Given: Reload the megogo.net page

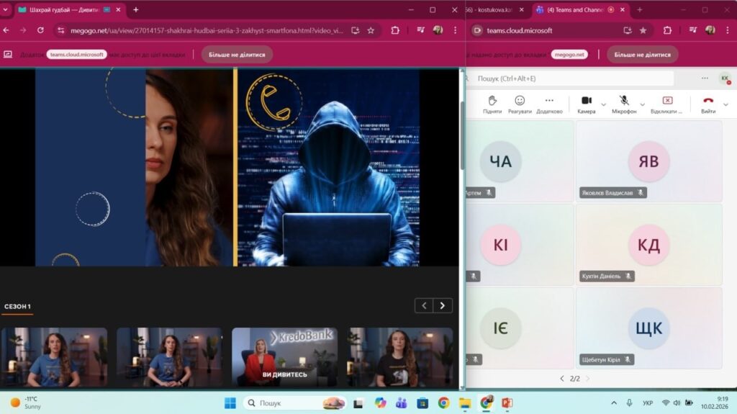Looking at the screenshot, I should point(40,30).
